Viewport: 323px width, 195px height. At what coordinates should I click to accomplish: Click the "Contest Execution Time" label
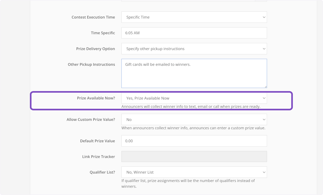pos(93,17)
